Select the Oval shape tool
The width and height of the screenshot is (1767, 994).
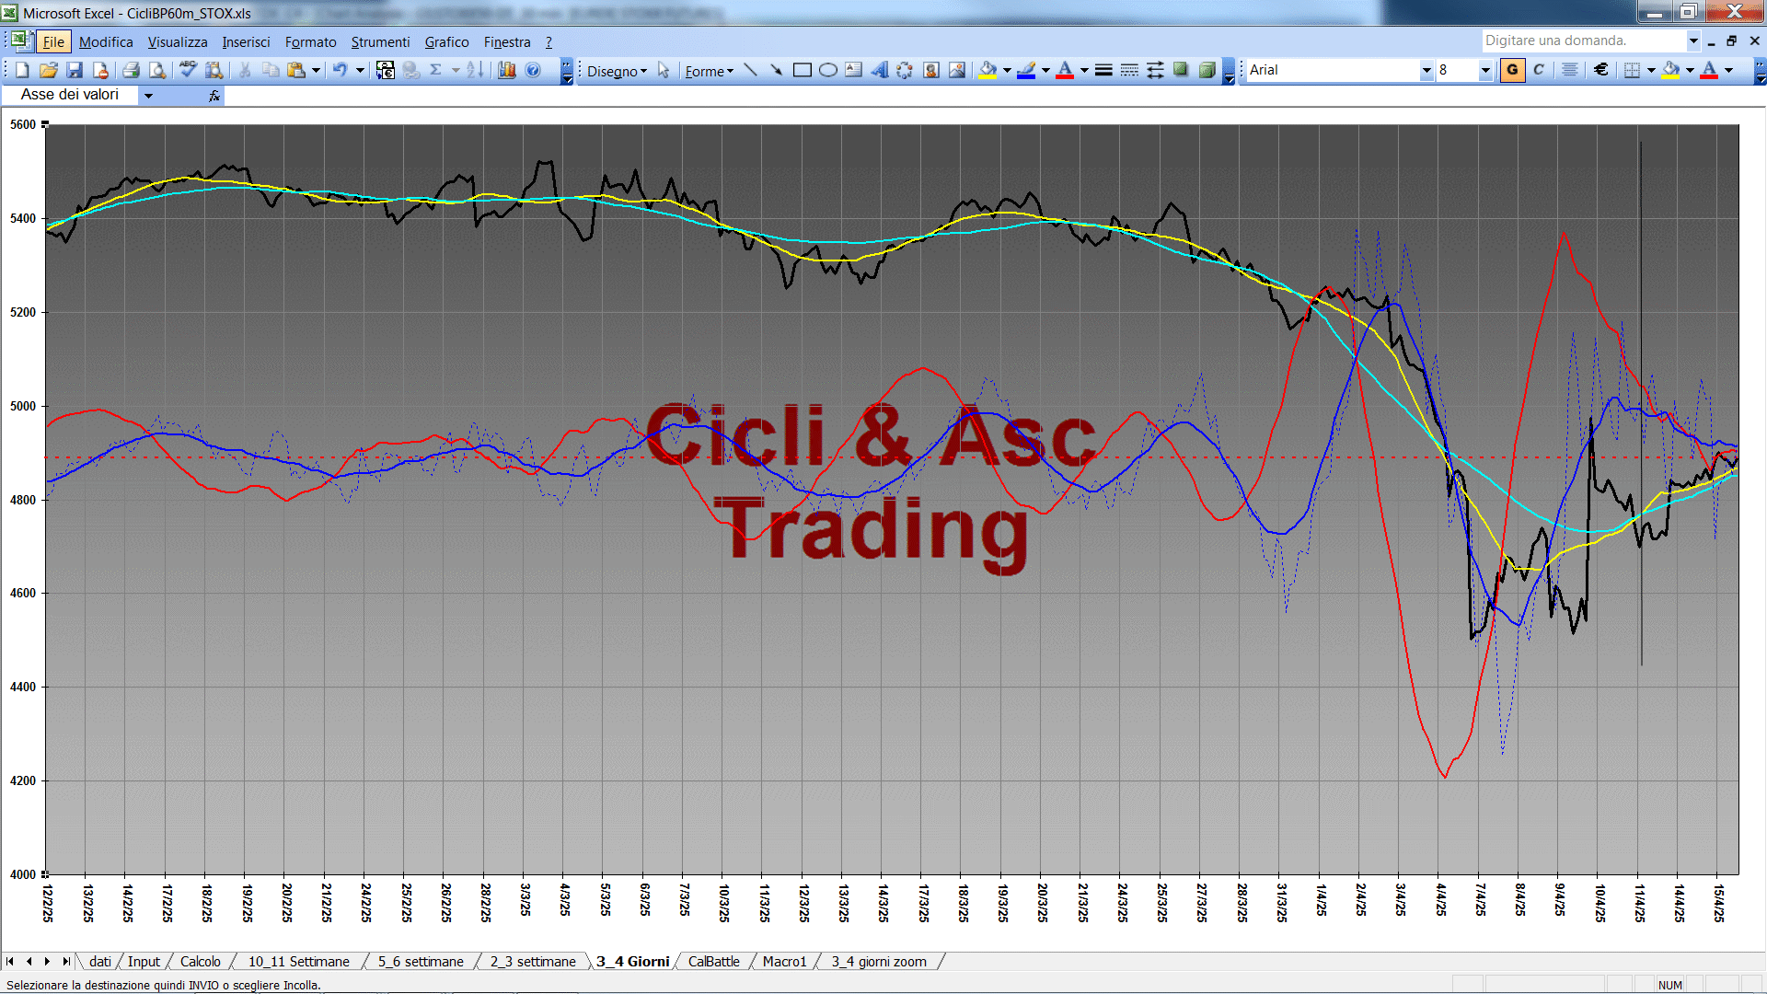click(827, 70)
